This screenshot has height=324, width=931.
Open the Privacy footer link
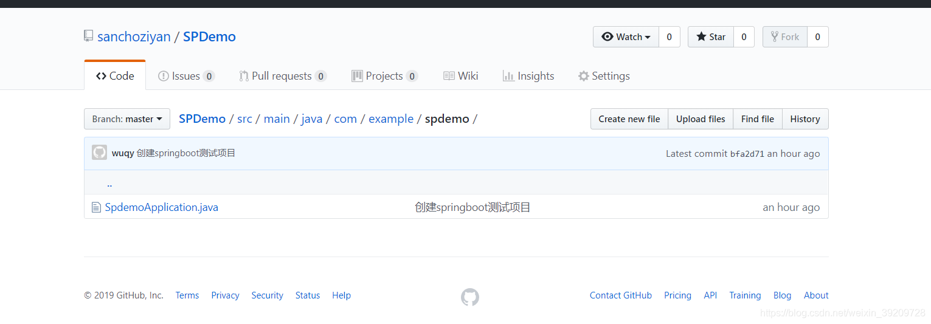coord(225,295)
